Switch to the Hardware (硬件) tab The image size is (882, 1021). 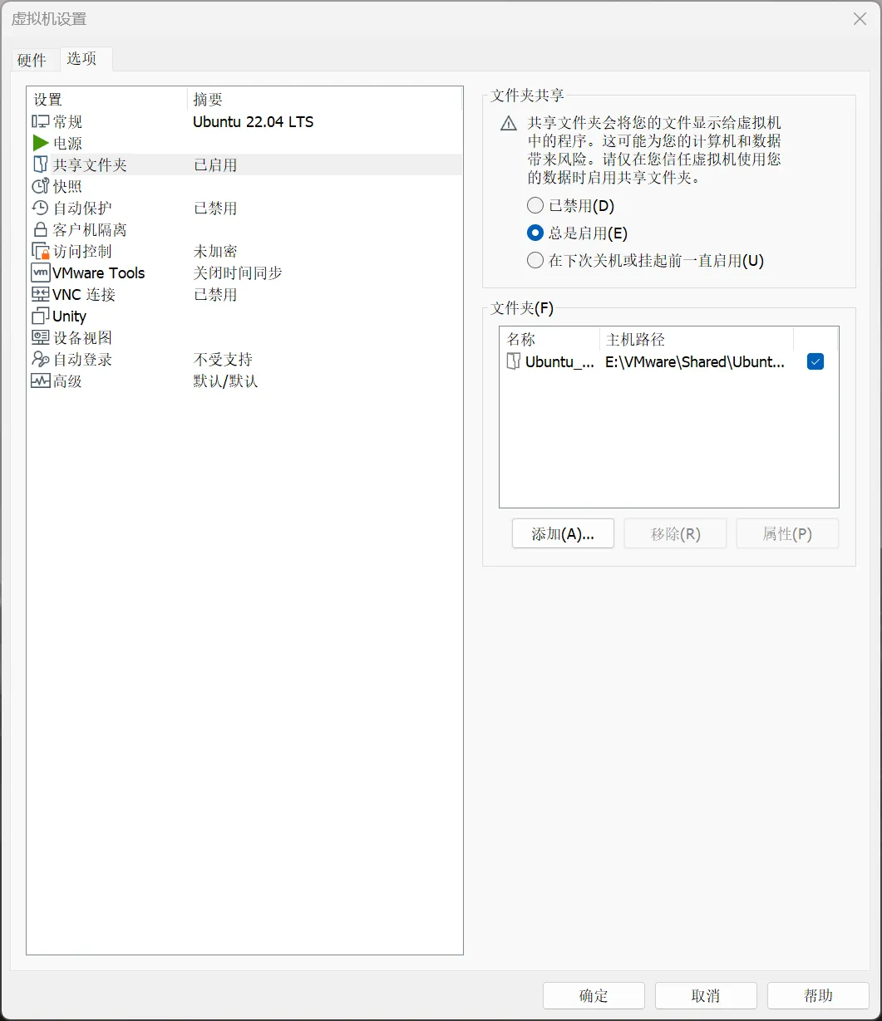[x=32, y=60]
